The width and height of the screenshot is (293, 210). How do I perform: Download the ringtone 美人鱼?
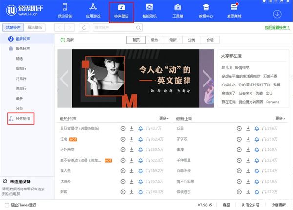click(x=131, y=171)
